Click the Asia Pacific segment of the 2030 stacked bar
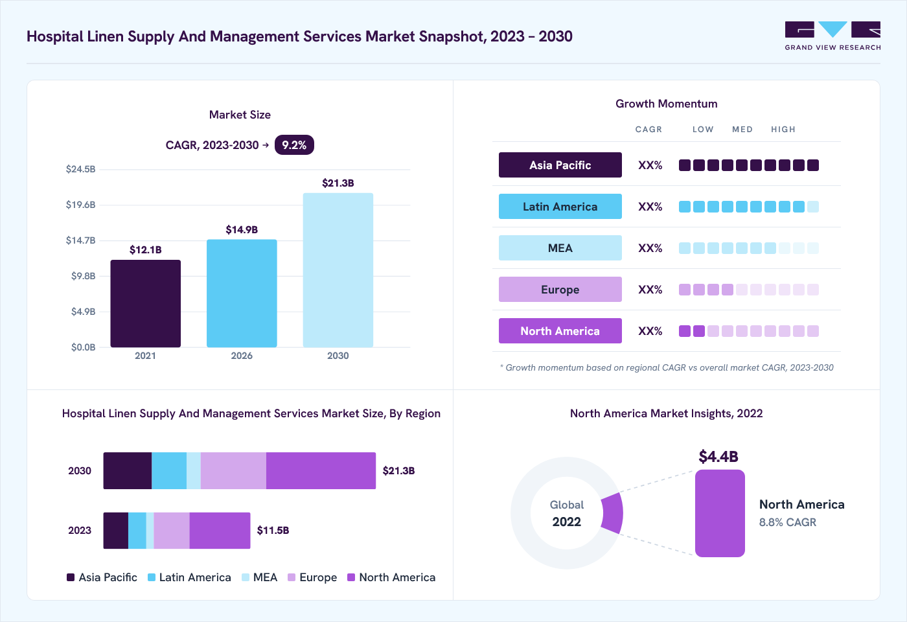The width and height of the screenshot is (907, 622). tap(128, 470)
